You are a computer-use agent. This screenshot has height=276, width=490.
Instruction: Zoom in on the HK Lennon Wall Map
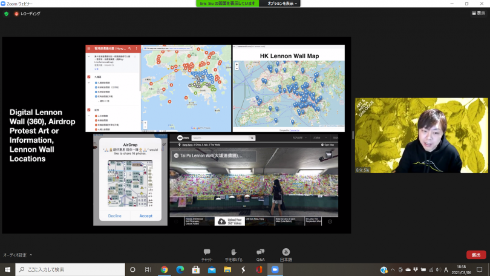coord(237,64)
